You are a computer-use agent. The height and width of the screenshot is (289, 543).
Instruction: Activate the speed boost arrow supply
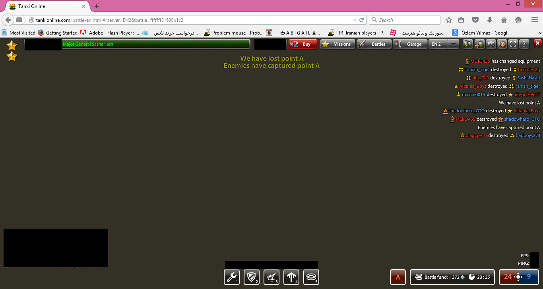[291, 277]
